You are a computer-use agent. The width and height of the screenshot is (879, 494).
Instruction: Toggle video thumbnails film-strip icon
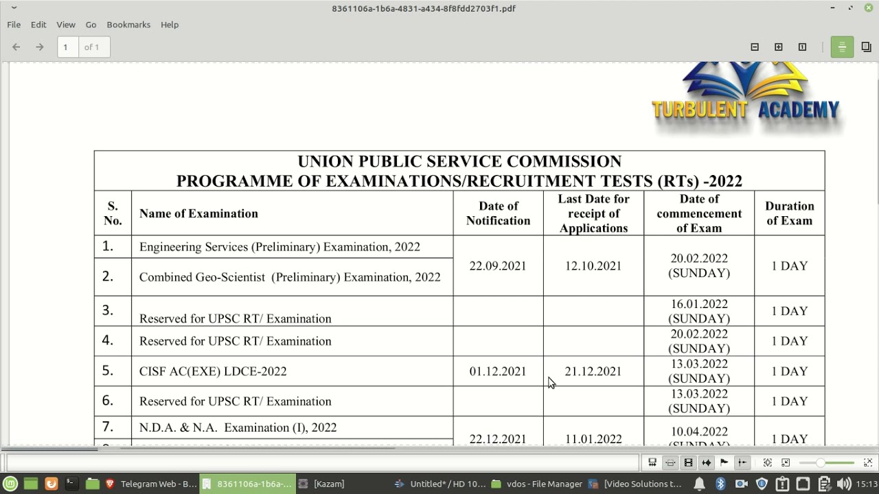(x=688, y=462)
